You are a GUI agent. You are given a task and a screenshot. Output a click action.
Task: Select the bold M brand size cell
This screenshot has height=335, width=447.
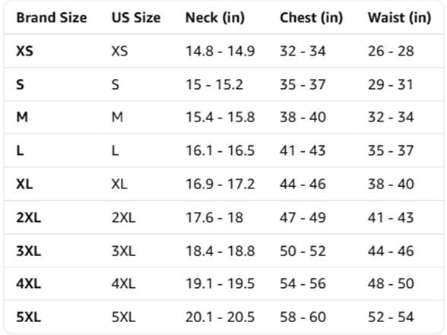(22, 117)
